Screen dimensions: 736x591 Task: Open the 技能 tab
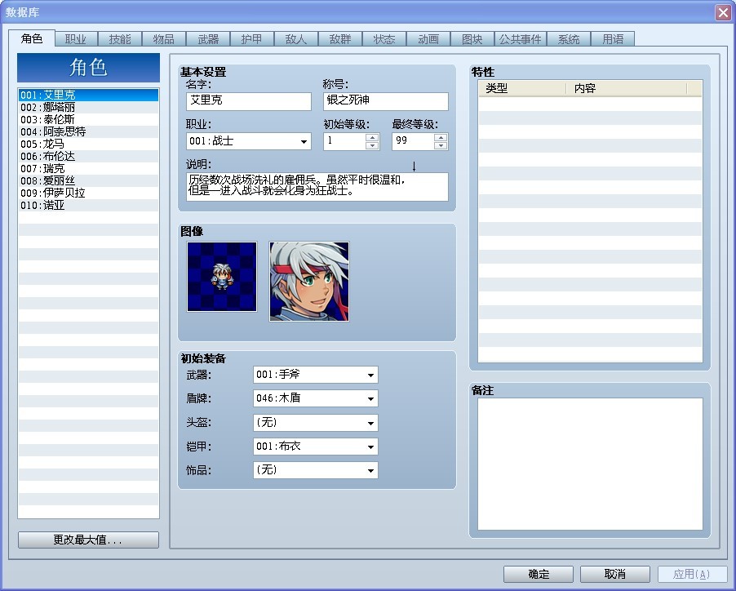point(120,39)
